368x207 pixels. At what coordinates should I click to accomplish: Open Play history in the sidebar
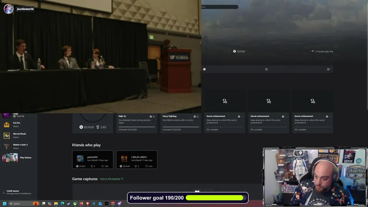[19, 158]
